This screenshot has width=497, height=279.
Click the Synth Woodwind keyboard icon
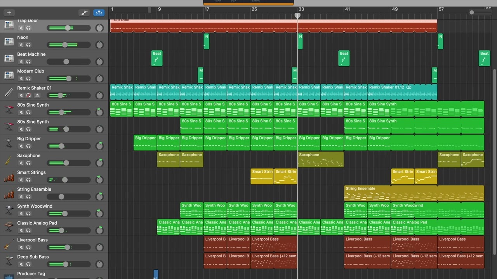tap(9, 210)
